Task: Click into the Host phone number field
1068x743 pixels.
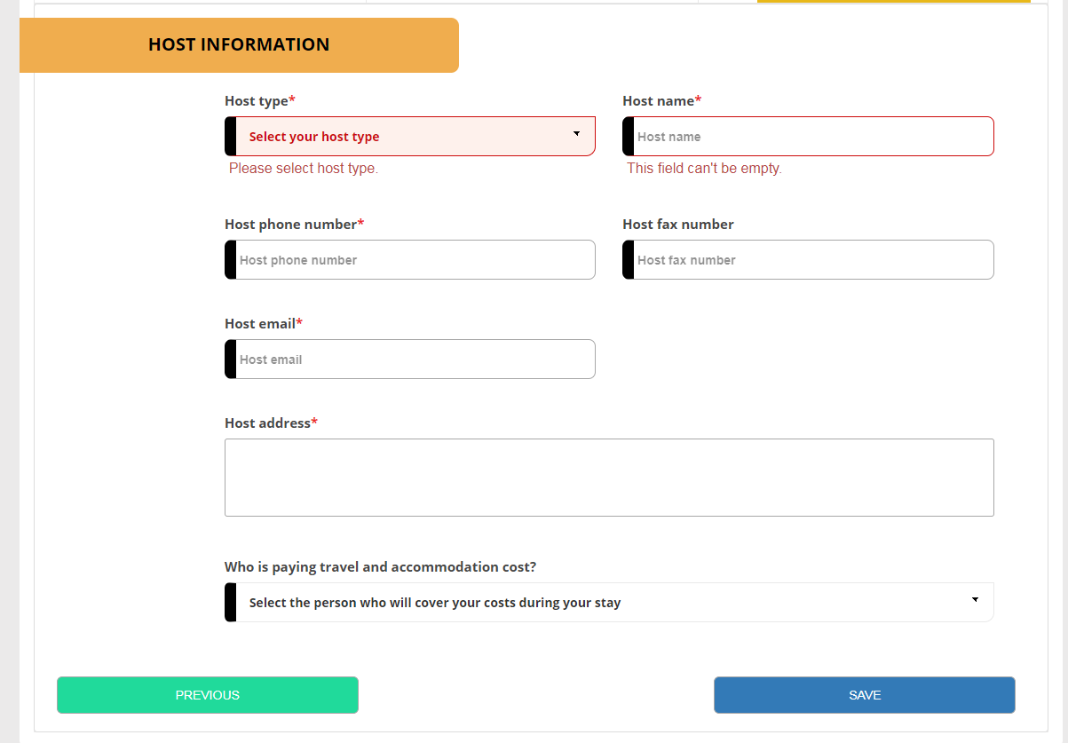Action: [414, 260]
